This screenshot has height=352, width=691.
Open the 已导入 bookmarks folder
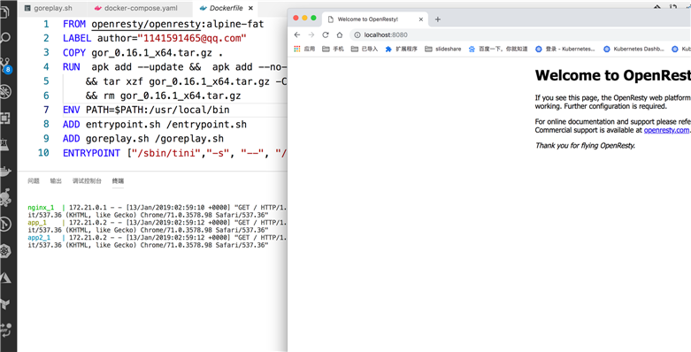[x=365, y=49]
